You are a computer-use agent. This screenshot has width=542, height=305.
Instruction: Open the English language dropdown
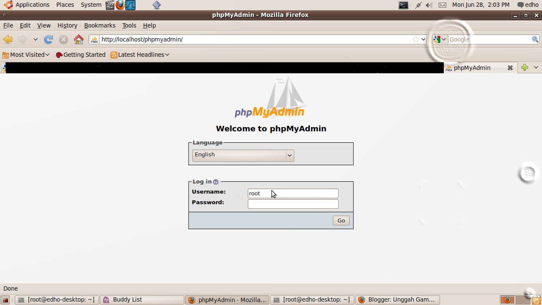click(243, 155)
